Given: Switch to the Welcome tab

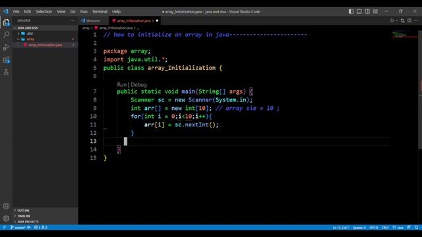Looking at the screenshot, I should (94, 20).
